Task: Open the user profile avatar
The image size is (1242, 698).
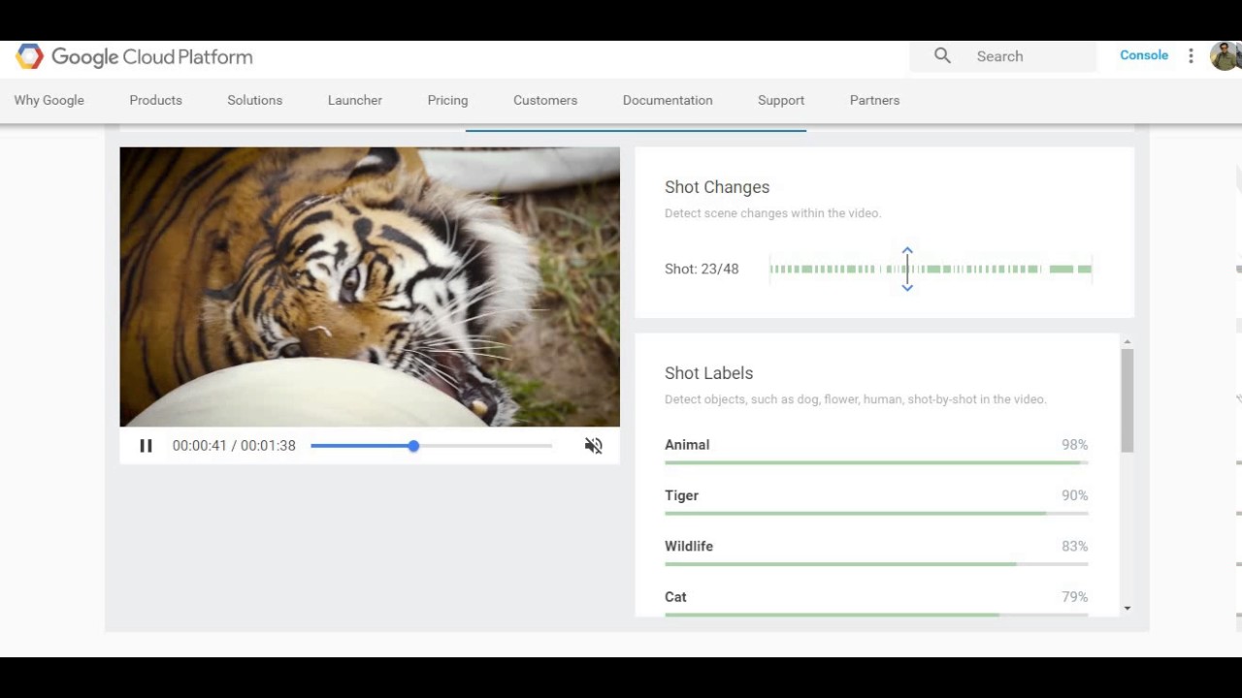Action: pyautogui.click(x=1225, y=56)
